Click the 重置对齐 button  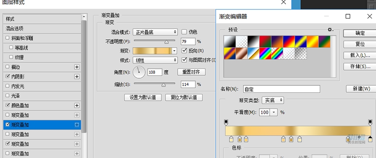point(191,72)
